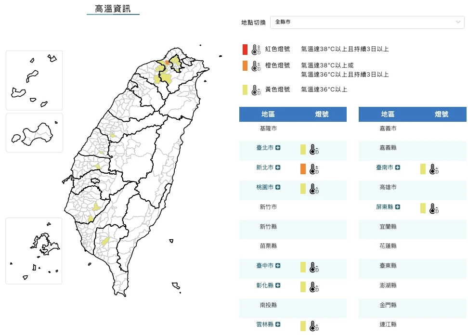Click thermometer icon in 新北市 row
Viewport: 468px width, 335px height.
coord(314,169)
